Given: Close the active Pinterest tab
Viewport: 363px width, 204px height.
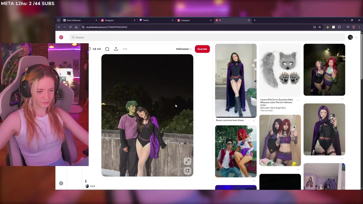Looking at the screenshot, I should click(249, 20).
